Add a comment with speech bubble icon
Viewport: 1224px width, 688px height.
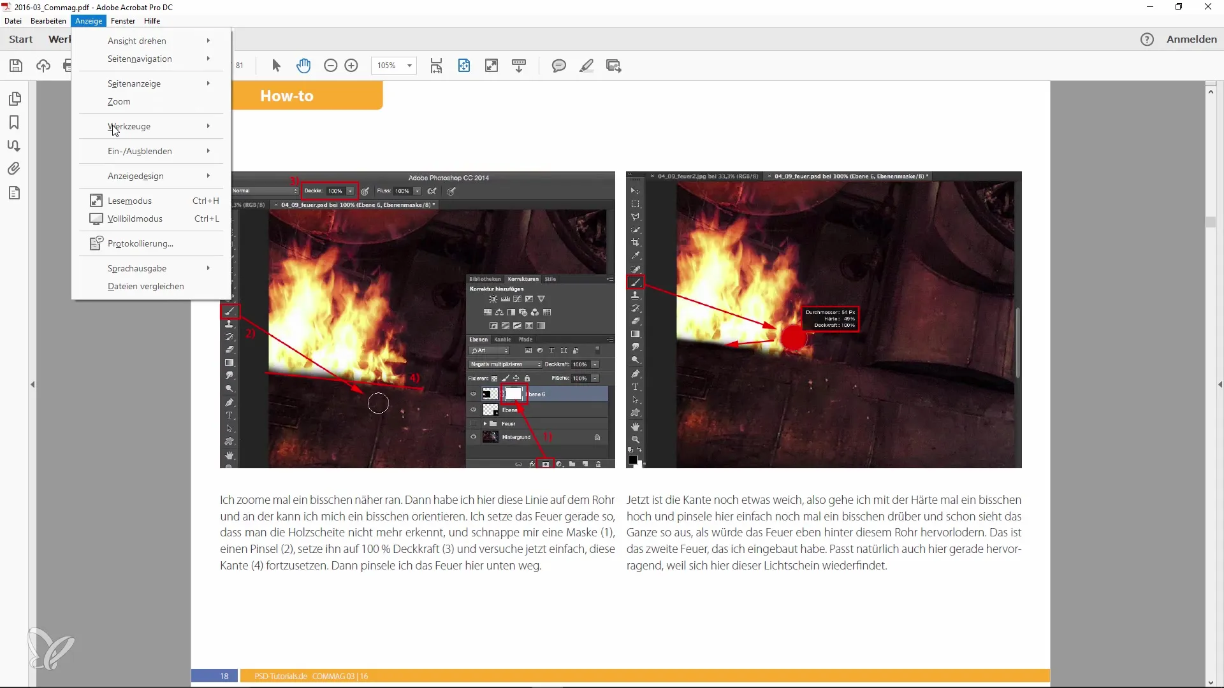coord(559,66)
